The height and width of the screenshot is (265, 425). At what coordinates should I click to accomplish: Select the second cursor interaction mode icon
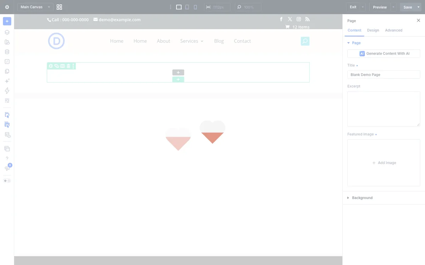click(x=7, y=125)
